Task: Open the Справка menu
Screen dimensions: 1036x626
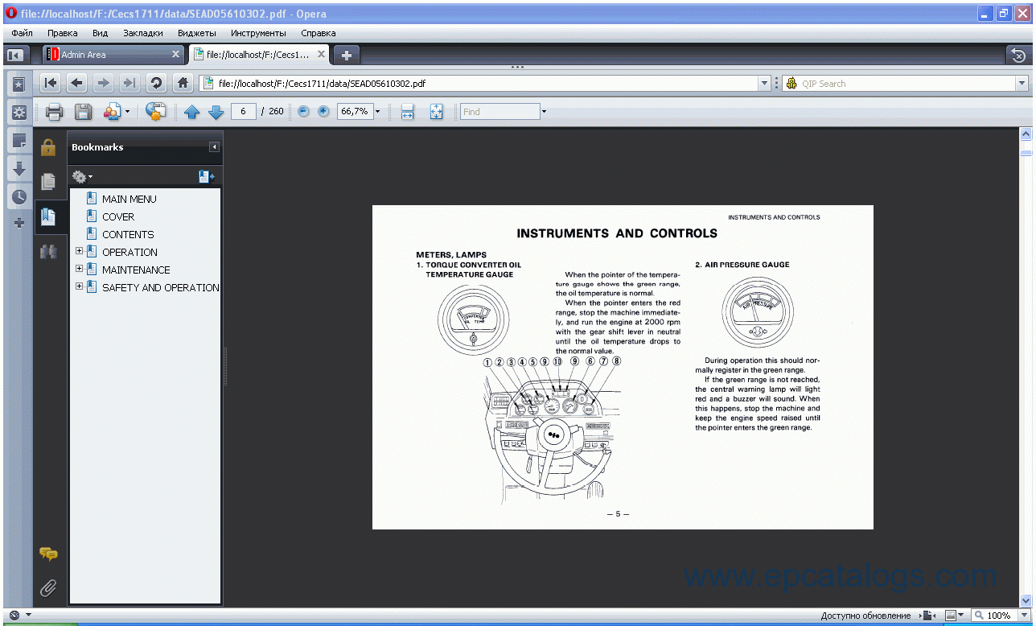Action: point(319,33)
